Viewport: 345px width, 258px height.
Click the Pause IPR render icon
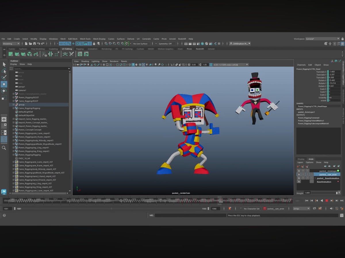point(219,44)
